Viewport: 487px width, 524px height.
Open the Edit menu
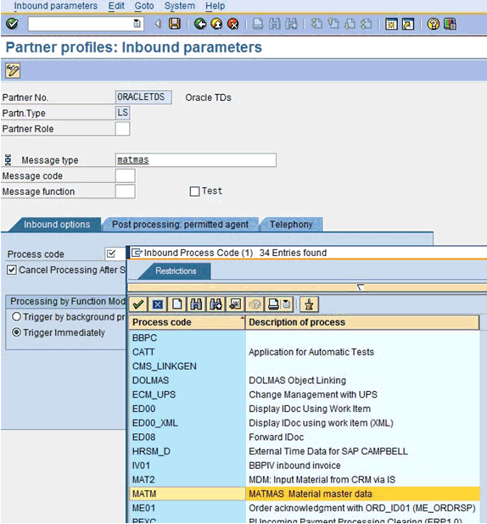point(116,6)
